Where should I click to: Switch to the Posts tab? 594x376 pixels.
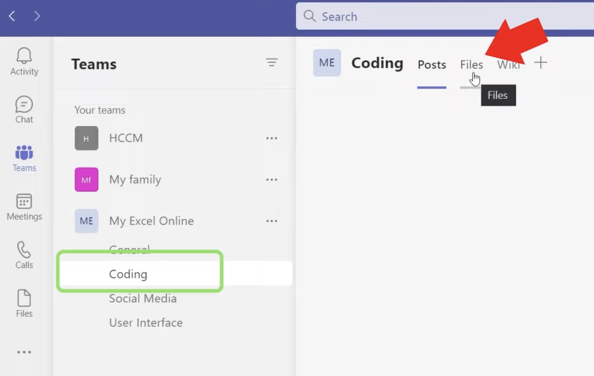tap(432, 65)
